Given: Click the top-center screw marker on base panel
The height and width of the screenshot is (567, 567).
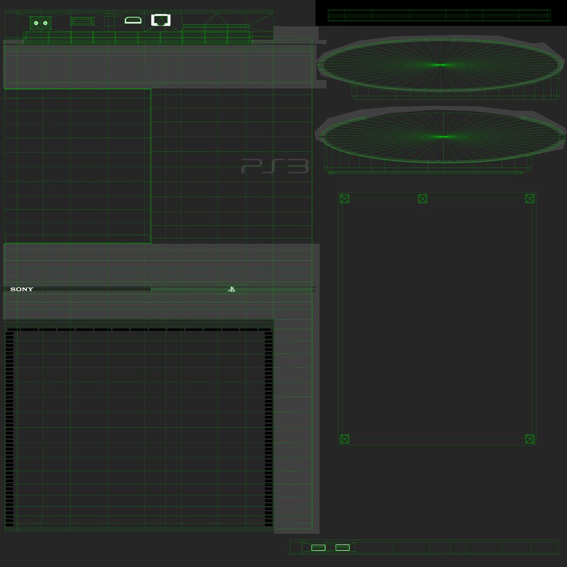Looking at the screenshot, I should click(423, 198).
